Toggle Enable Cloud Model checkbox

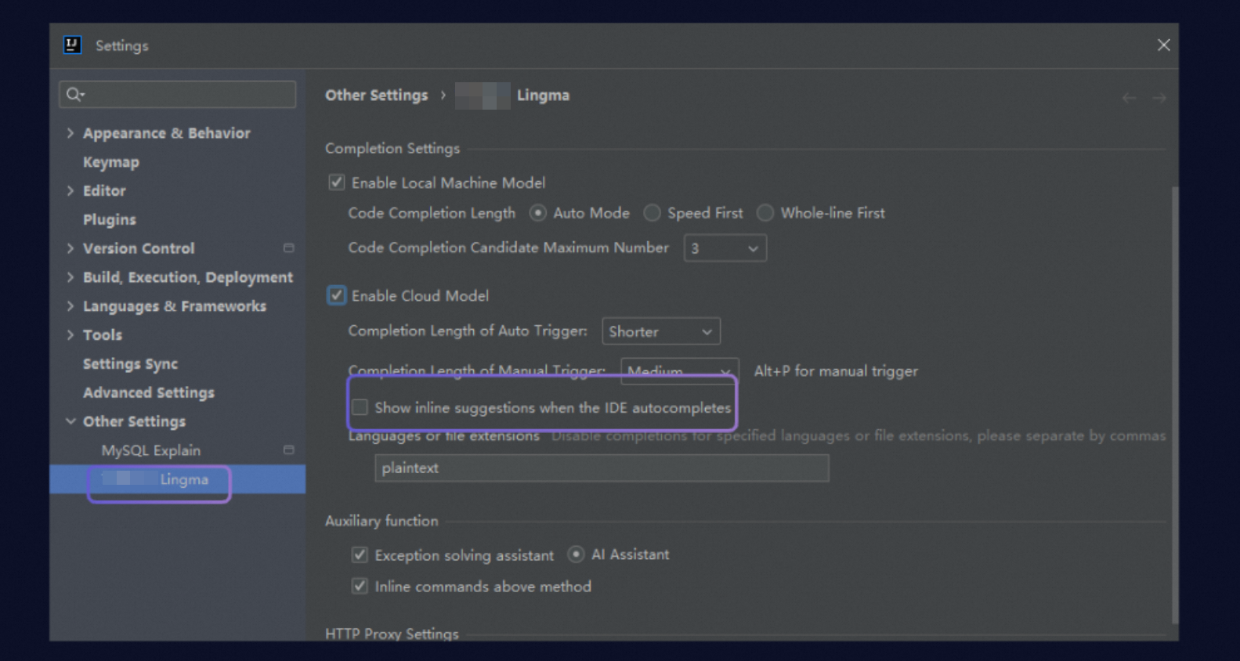coord(336,295)
